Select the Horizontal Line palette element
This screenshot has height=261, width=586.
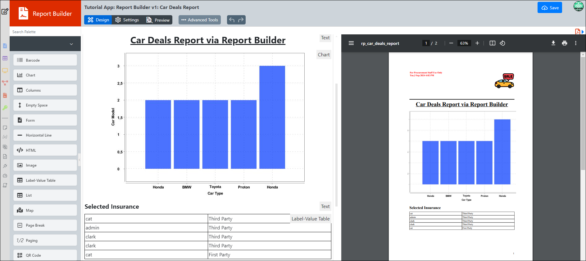[x=45, y=135]
